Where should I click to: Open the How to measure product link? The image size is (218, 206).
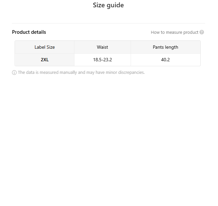[x=174, y=32]
